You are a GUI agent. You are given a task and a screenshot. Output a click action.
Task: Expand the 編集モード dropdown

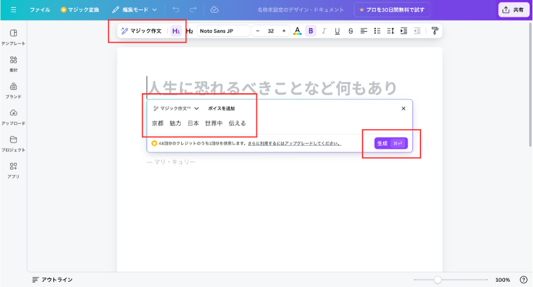(x=135, y=10)
